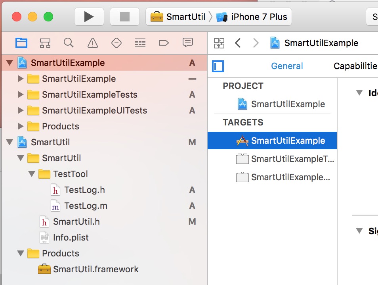The image size is (378, 285).
Task: Click the SmartUtil.framework toolbox icon
Action: click(44, 269)
